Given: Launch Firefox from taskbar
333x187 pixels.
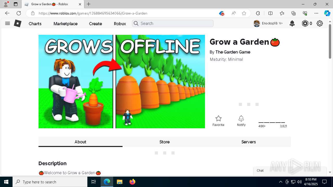Looking at the screenshot, I should pos(132,182).
